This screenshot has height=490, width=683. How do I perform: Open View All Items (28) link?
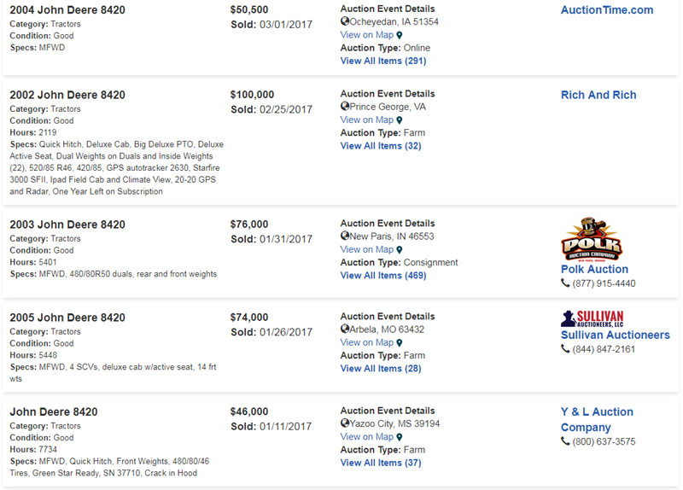[x=380, y=369]
